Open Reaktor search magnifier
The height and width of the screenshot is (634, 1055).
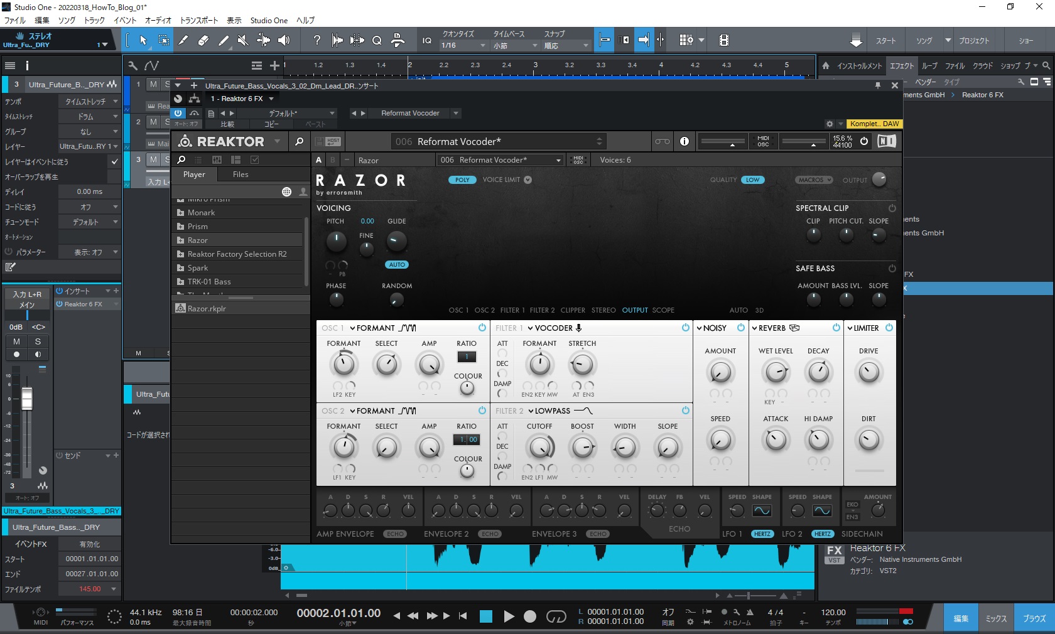pos(300,141)
